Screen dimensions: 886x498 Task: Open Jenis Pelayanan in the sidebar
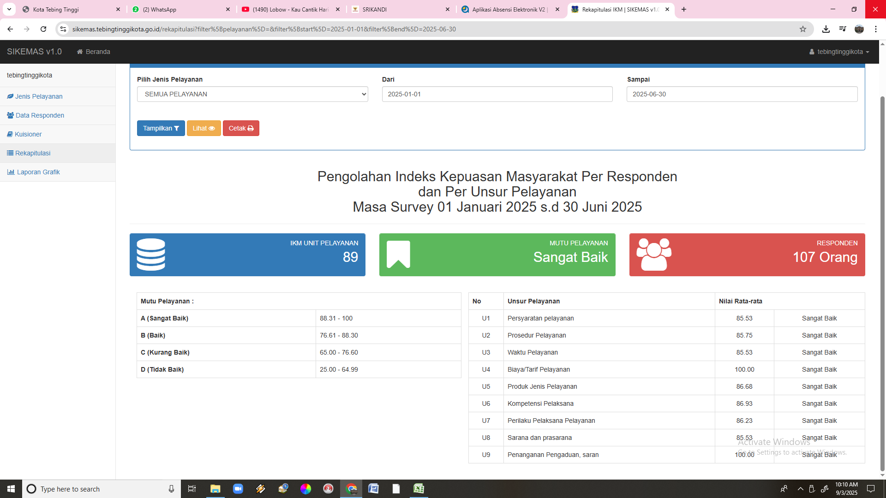point(39,96)
